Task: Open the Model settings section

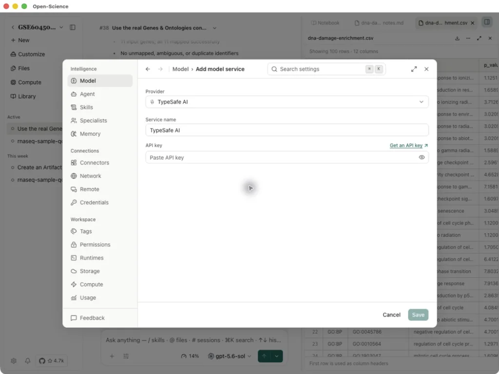Action: click(100, 81)
